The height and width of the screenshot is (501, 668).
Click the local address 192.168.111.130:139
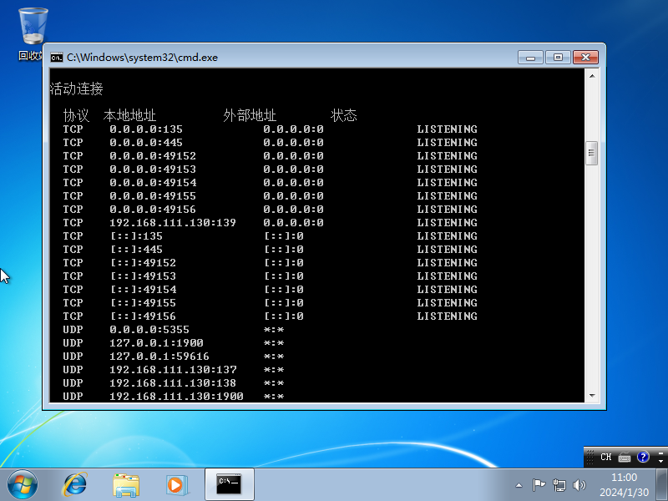point(173,223)
